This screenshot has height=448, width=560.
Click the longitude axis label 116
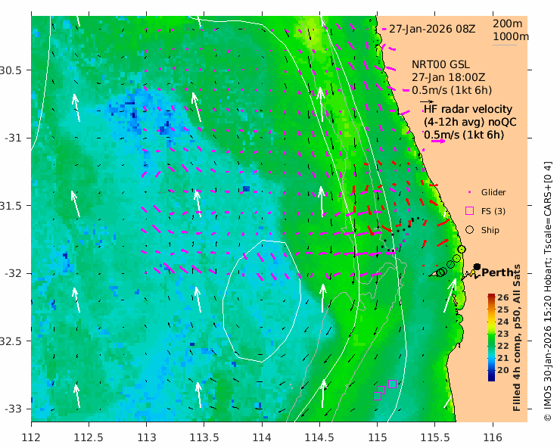(x=493, y=437)
